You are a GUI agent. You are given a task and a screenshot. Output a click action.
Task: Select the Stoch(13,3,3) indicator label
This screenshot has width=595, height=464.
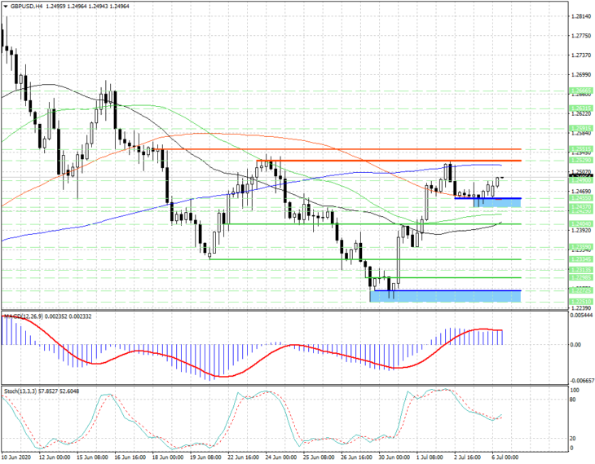[20, 391]
